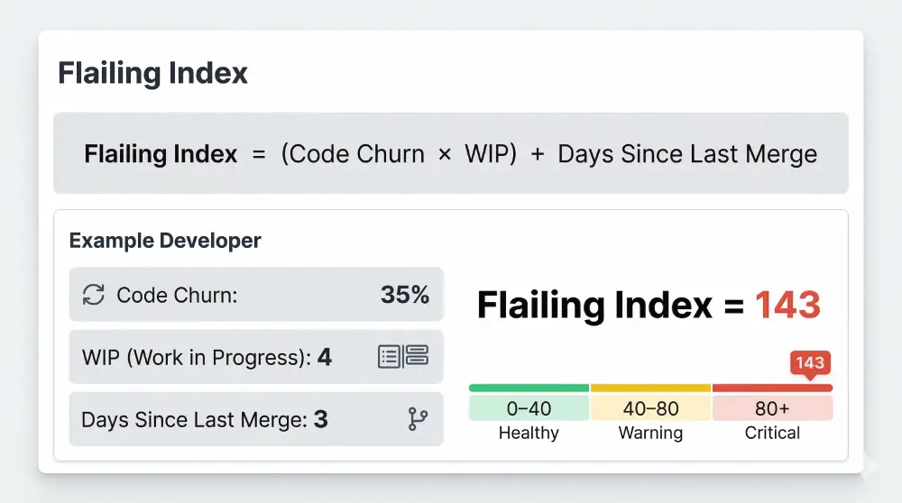Select the WIP (Work in Progress) row
This screenshot has height=503, width=902.
click(256, 357)
